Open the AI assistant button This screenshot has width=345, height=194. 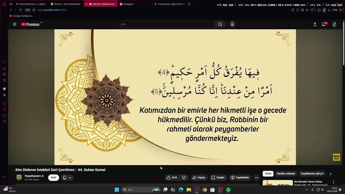tap(335, 10)
